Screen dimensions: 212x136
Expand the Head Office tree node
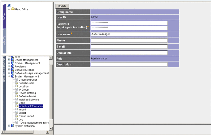(9, 9)
